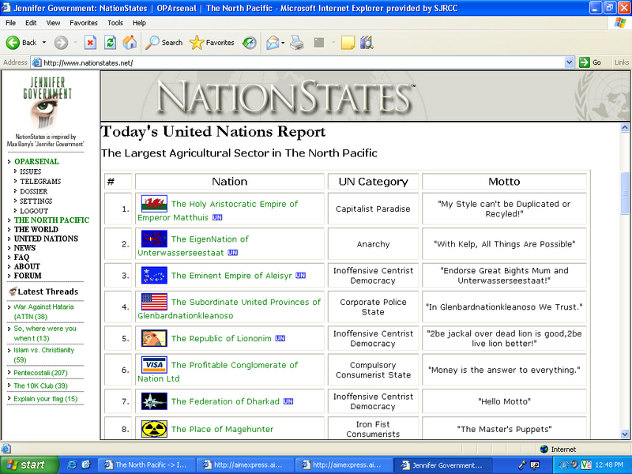Click the History toolbar icon
Screen dimensions: 632x474
tap(250, 43)
